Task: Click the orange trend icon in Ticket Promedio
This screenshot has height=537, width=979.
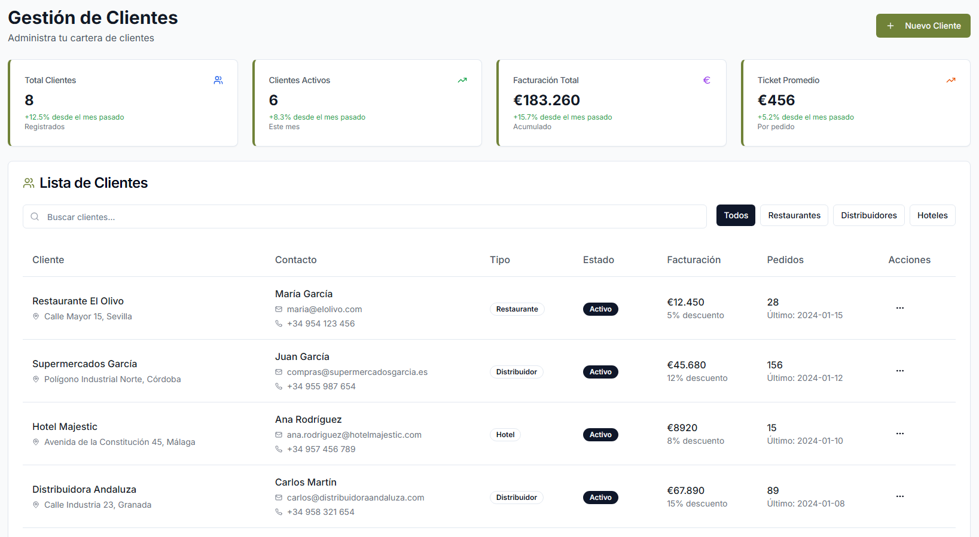Action: [951, 80]
